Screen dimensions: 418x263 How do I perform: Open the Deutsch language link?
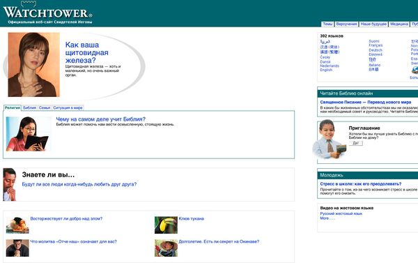point(376,50)
